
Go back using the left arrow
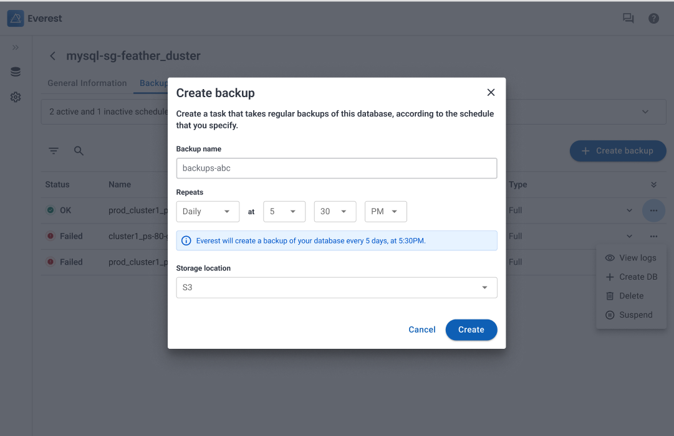tap(53, 56)
